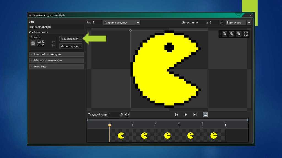Click the Ш: 32 width text
Viewport: 282px width, 158px height.
(41, 42)
